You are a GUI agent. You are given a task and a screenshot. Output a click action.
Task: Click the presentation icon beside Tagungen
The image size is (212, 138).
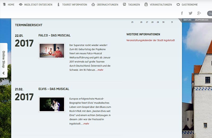[124, 5]
